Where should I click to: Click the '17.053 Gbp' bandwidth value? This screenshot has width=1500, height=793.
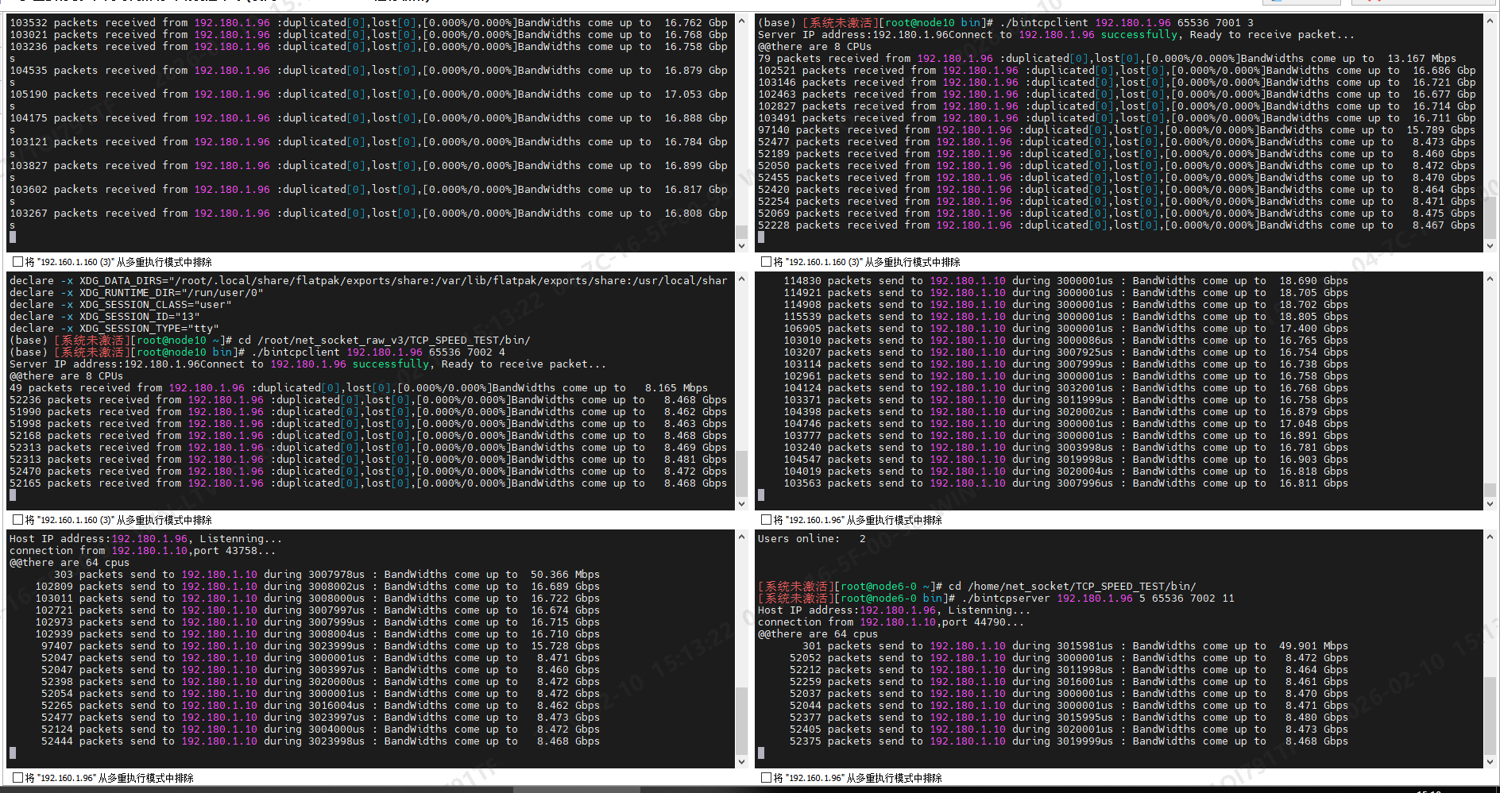[696, 94]
